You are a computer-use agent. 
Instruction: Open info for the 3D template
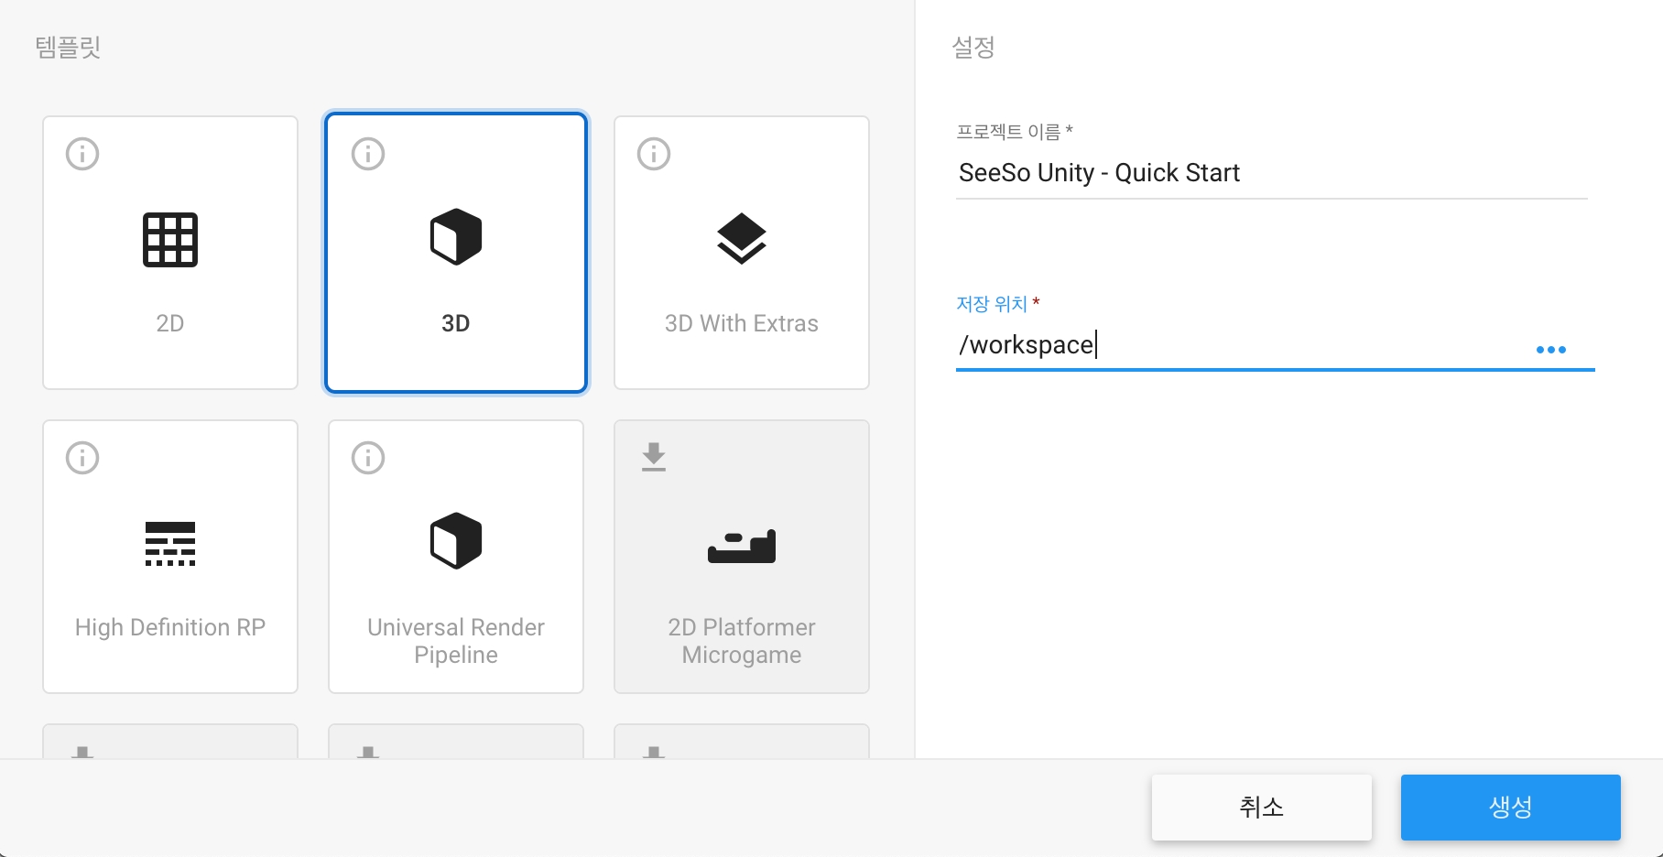[x=368, y=154]
